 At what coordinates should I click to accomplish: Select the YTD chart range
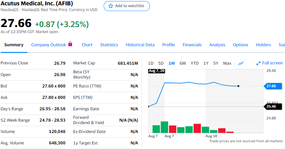[195, 63]
